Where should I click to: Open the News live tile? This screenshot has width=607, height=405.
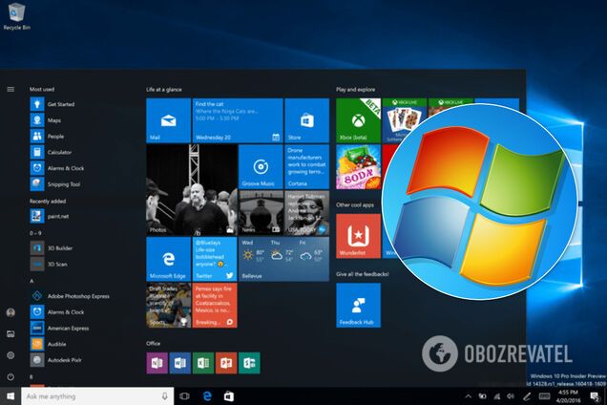(x=261, y=213)
